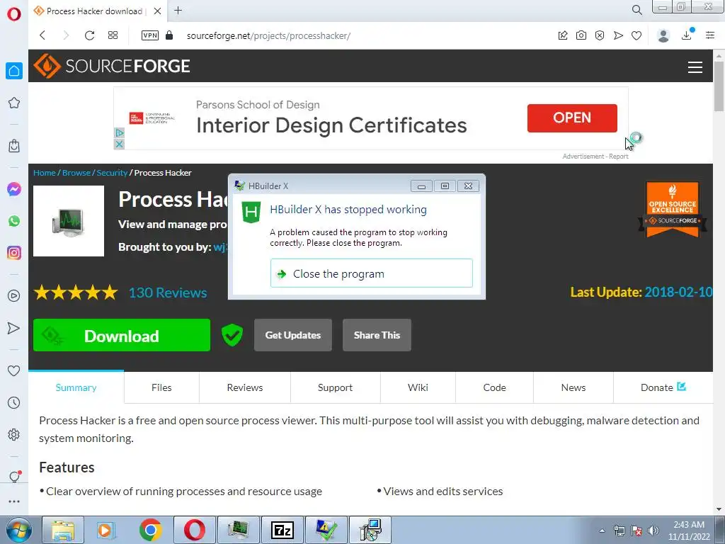The image size is (725, 544).
Task: Toggle the ad blocker shield icon
Action: [x=600, y=35]
